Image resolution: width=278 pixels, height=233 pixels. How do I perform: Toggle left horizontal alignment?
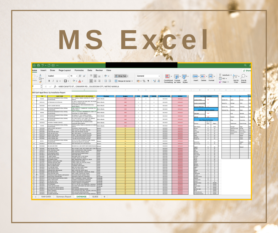pyautogui.click(x=91, y=81)
